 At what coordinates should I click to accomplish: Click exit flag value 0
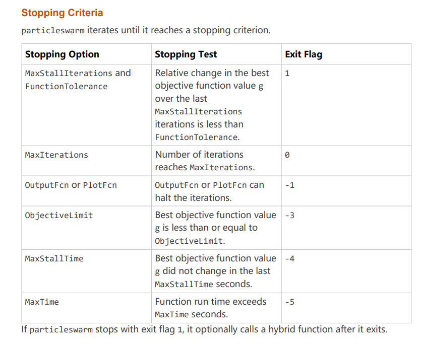(x=287, y=155)
